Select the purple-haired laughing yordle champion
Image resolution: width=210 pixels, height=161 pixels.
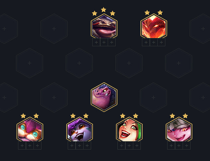[x=80, y=129]
